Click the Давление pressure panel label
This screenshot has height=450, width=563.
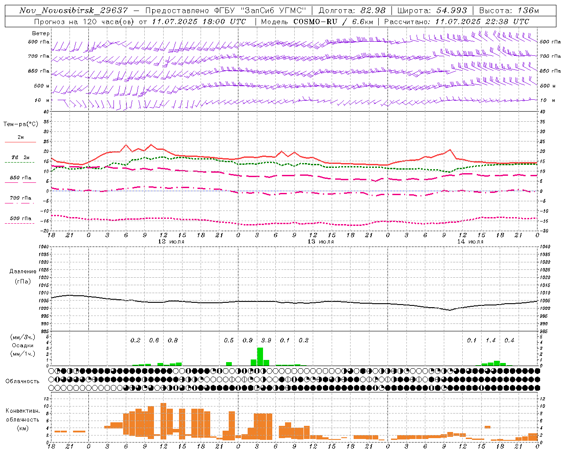23,272
